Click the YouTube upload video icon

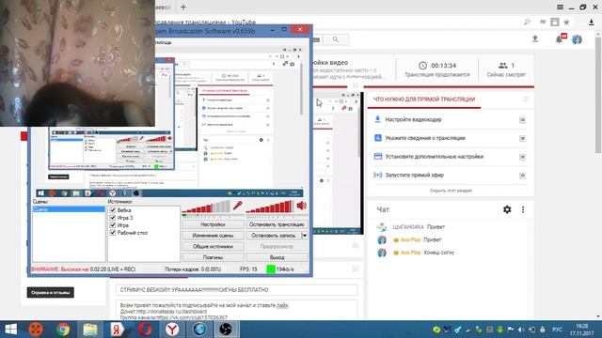[x=535, y=38]
